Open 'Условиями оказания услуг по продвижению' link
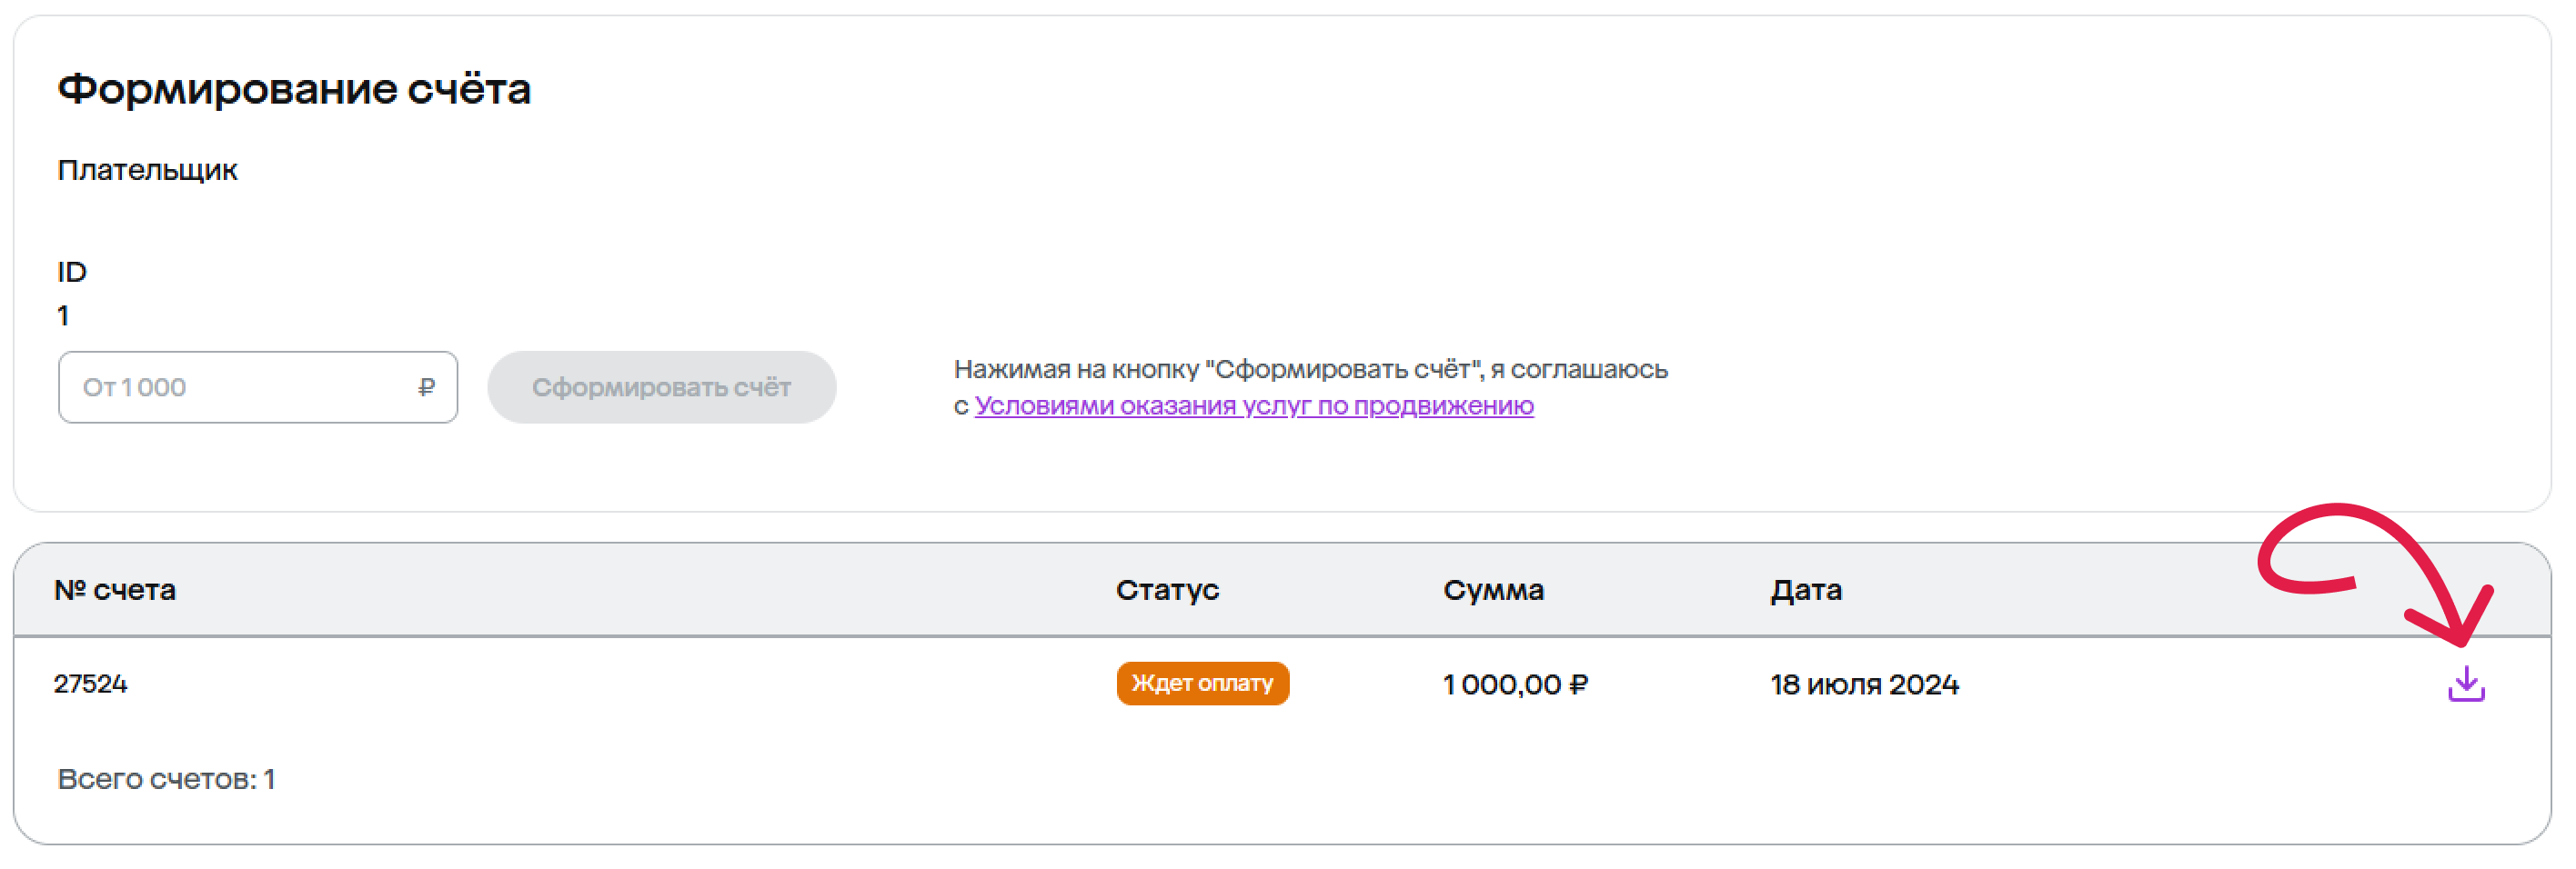Image resolution: width=2576 pixels, height=869 pixels. point(1254,405)
